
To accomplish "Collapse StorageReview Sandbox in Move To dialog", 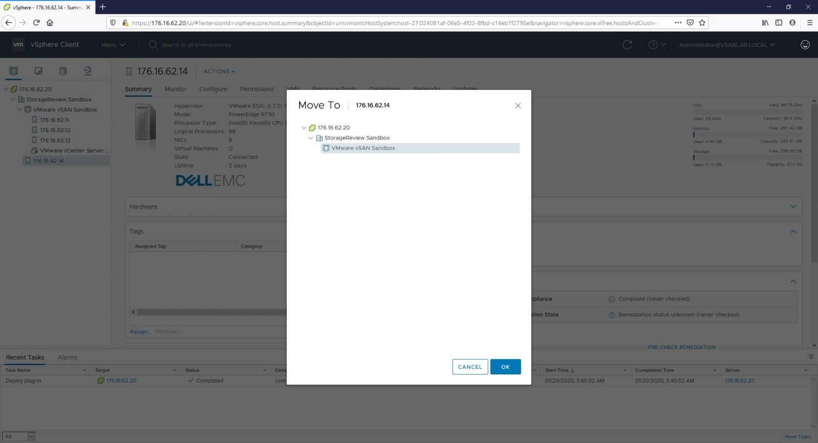I will [x=310, y=138].
